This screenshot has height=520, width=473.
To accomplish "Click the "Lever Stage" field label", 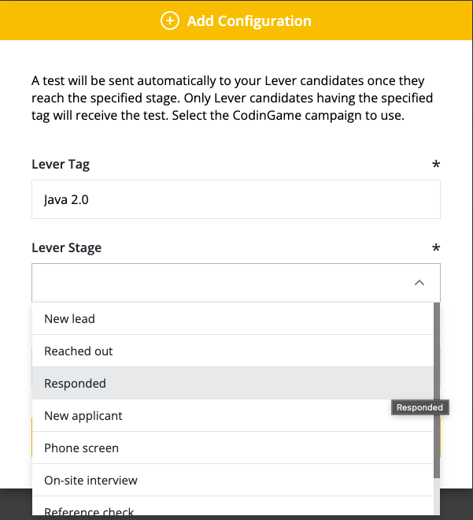I will [x=66, y=247].
